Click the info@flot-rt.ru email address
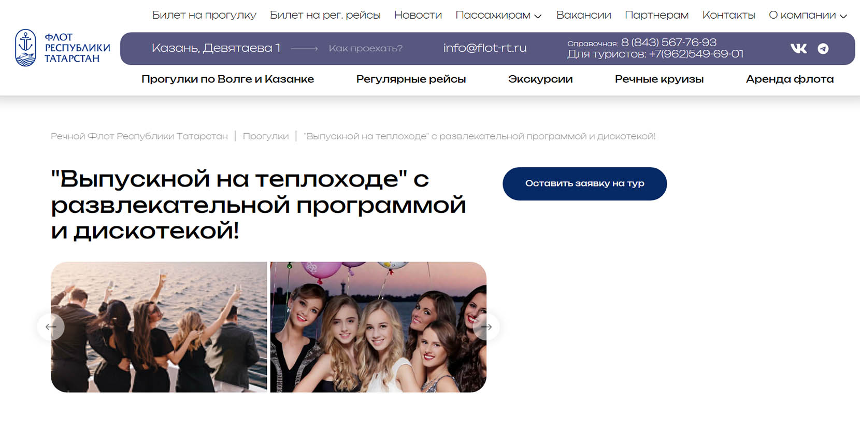 point(484,48)
